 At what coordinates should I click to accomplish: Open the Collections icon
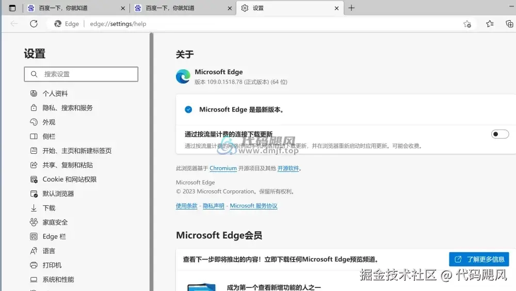[509, 24]
